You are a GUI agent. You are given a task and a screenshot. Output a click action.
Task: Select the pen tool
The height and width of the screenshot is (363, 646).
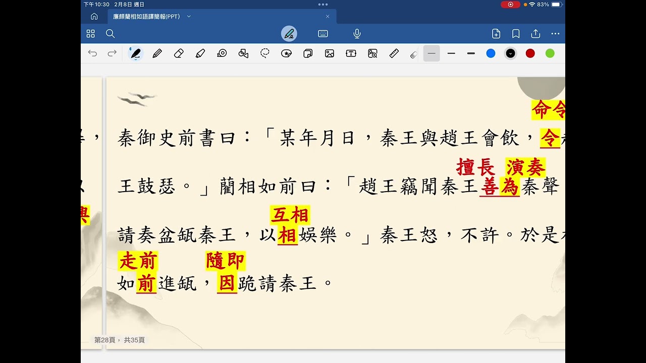[x=135, y=53]
